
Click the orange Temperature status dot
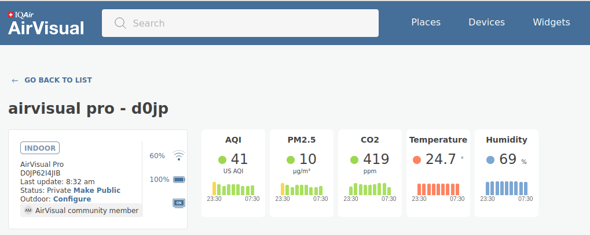(x=416, y=160)
